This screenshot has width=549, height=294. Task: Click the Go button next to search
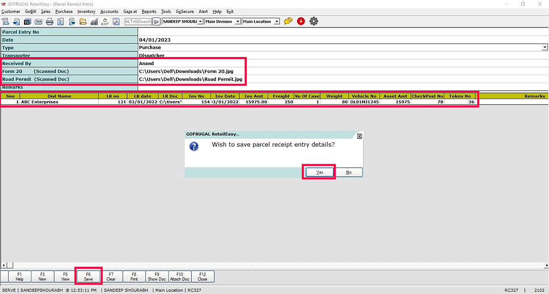pyautogui.click(x=156, y=21)
